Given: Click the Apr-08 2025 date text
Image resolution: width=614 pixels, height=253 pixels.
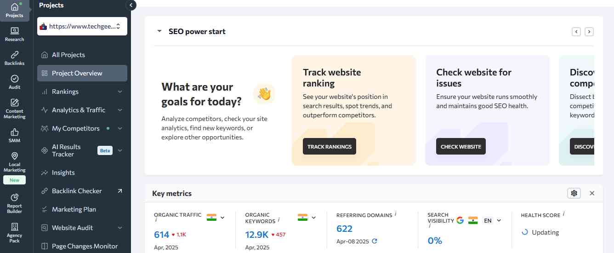Looking at the screenshot, I should point(352,241).
